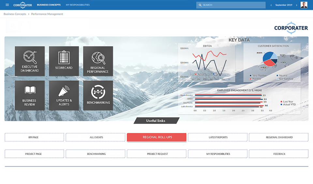Click the Actual YTD legend swatch
This screenshot has height=184, width=313.
(x=281, y=104)
